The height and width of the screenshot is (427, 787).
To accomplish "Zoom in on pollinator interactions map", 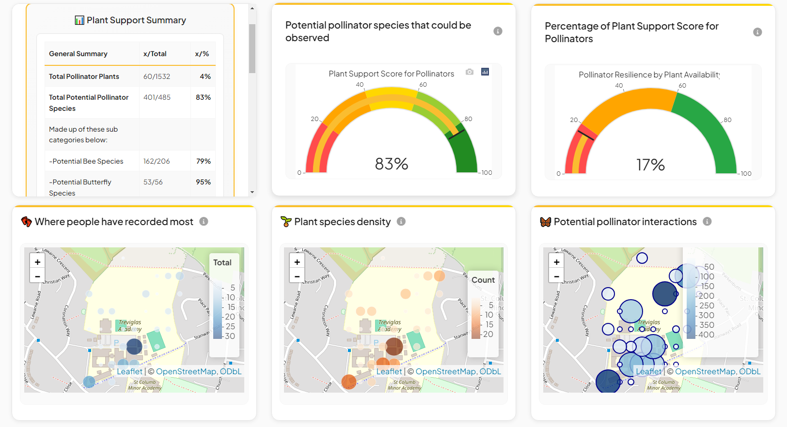I will coord(556,262).
